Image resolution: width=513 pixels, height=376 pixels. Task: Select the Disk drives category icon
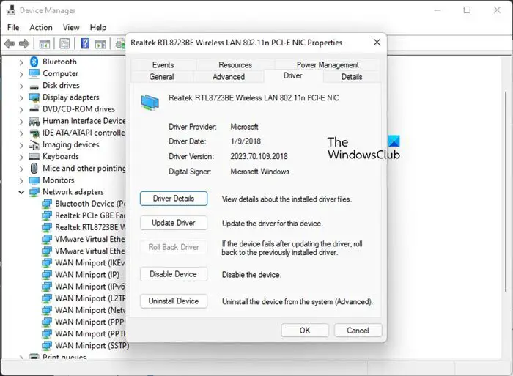tap(34, 87)
